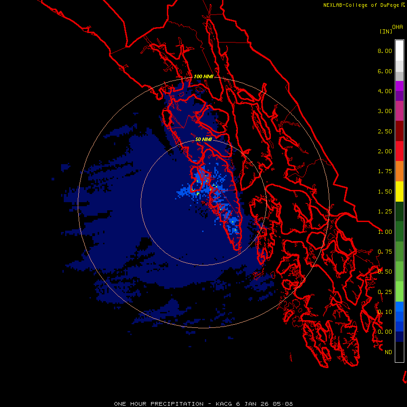Select the 0.50 legend value

coord(385,272)
